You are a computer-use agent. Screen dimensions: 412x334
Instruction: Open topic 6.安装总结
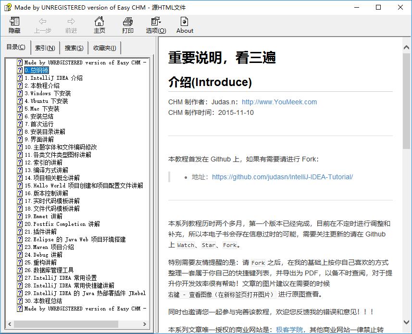coord(39,116)
